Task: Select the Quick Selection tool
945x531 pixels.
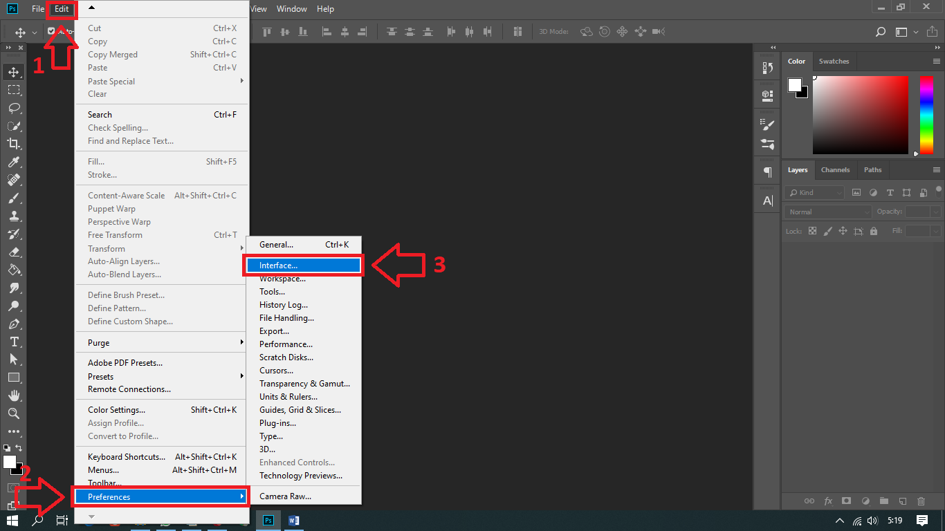Action: point(14,126)
